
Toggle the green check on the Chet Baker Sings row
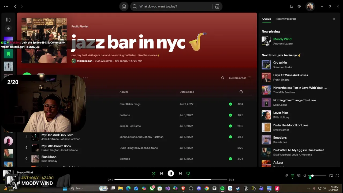pos(230,104)
